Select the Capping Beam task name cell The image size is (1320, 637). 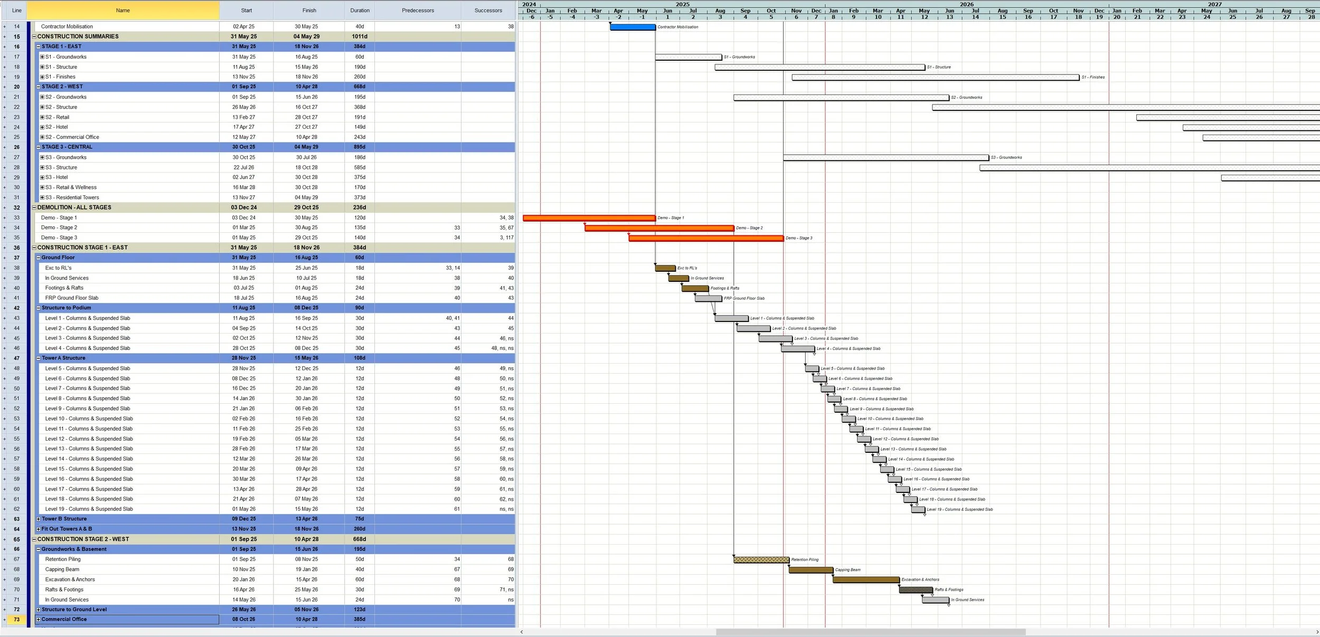tap(62, 569)
